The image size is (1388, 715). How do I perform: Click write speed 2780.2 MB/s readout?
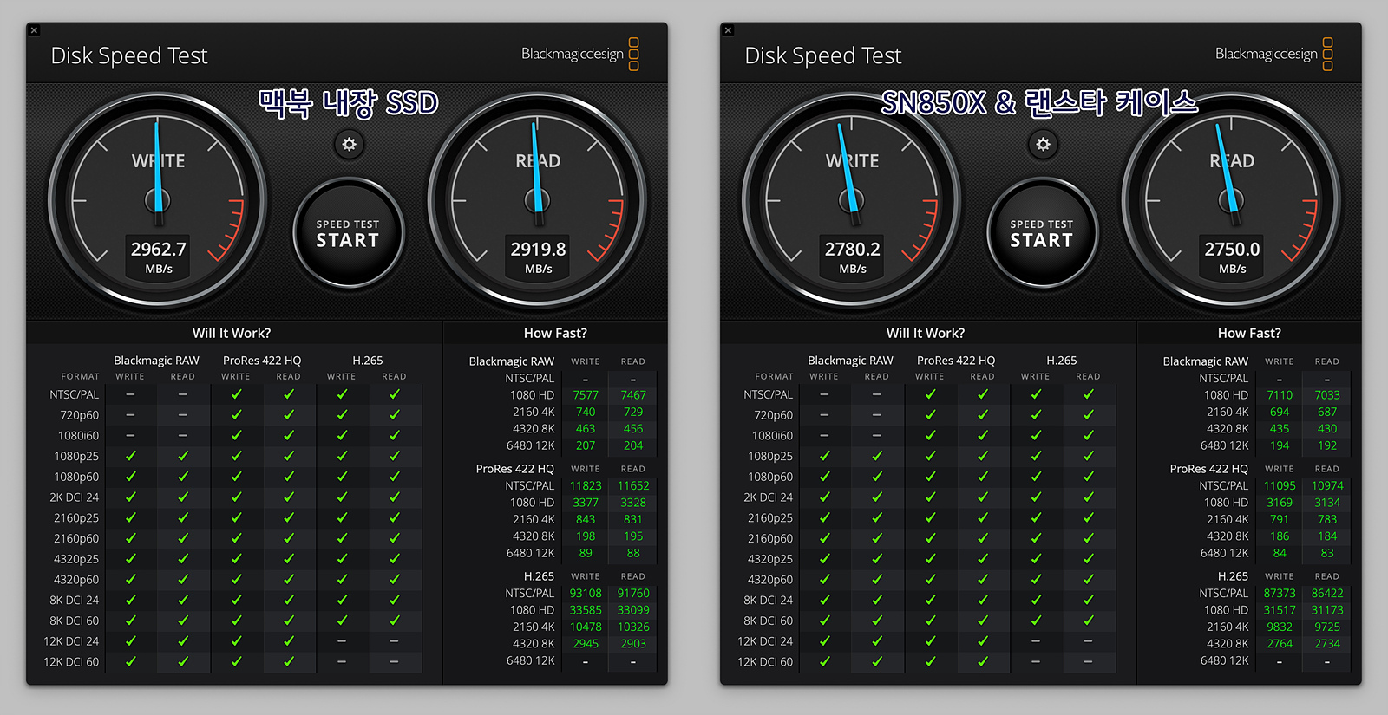(853, 257)
